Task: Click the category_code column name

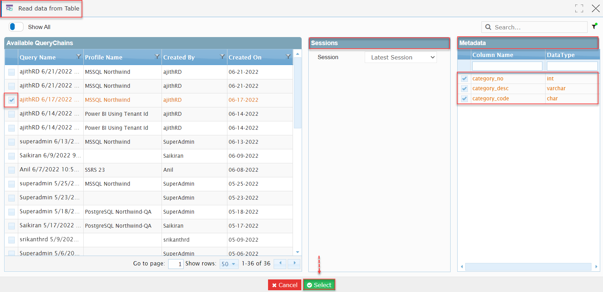Action: point(491,99)
